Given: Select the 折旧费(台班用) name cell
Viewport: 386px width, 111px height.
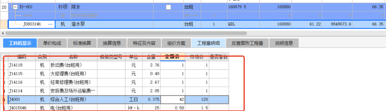Looking at the screenshot, I should pyautogui.click(x=74, y=65).
